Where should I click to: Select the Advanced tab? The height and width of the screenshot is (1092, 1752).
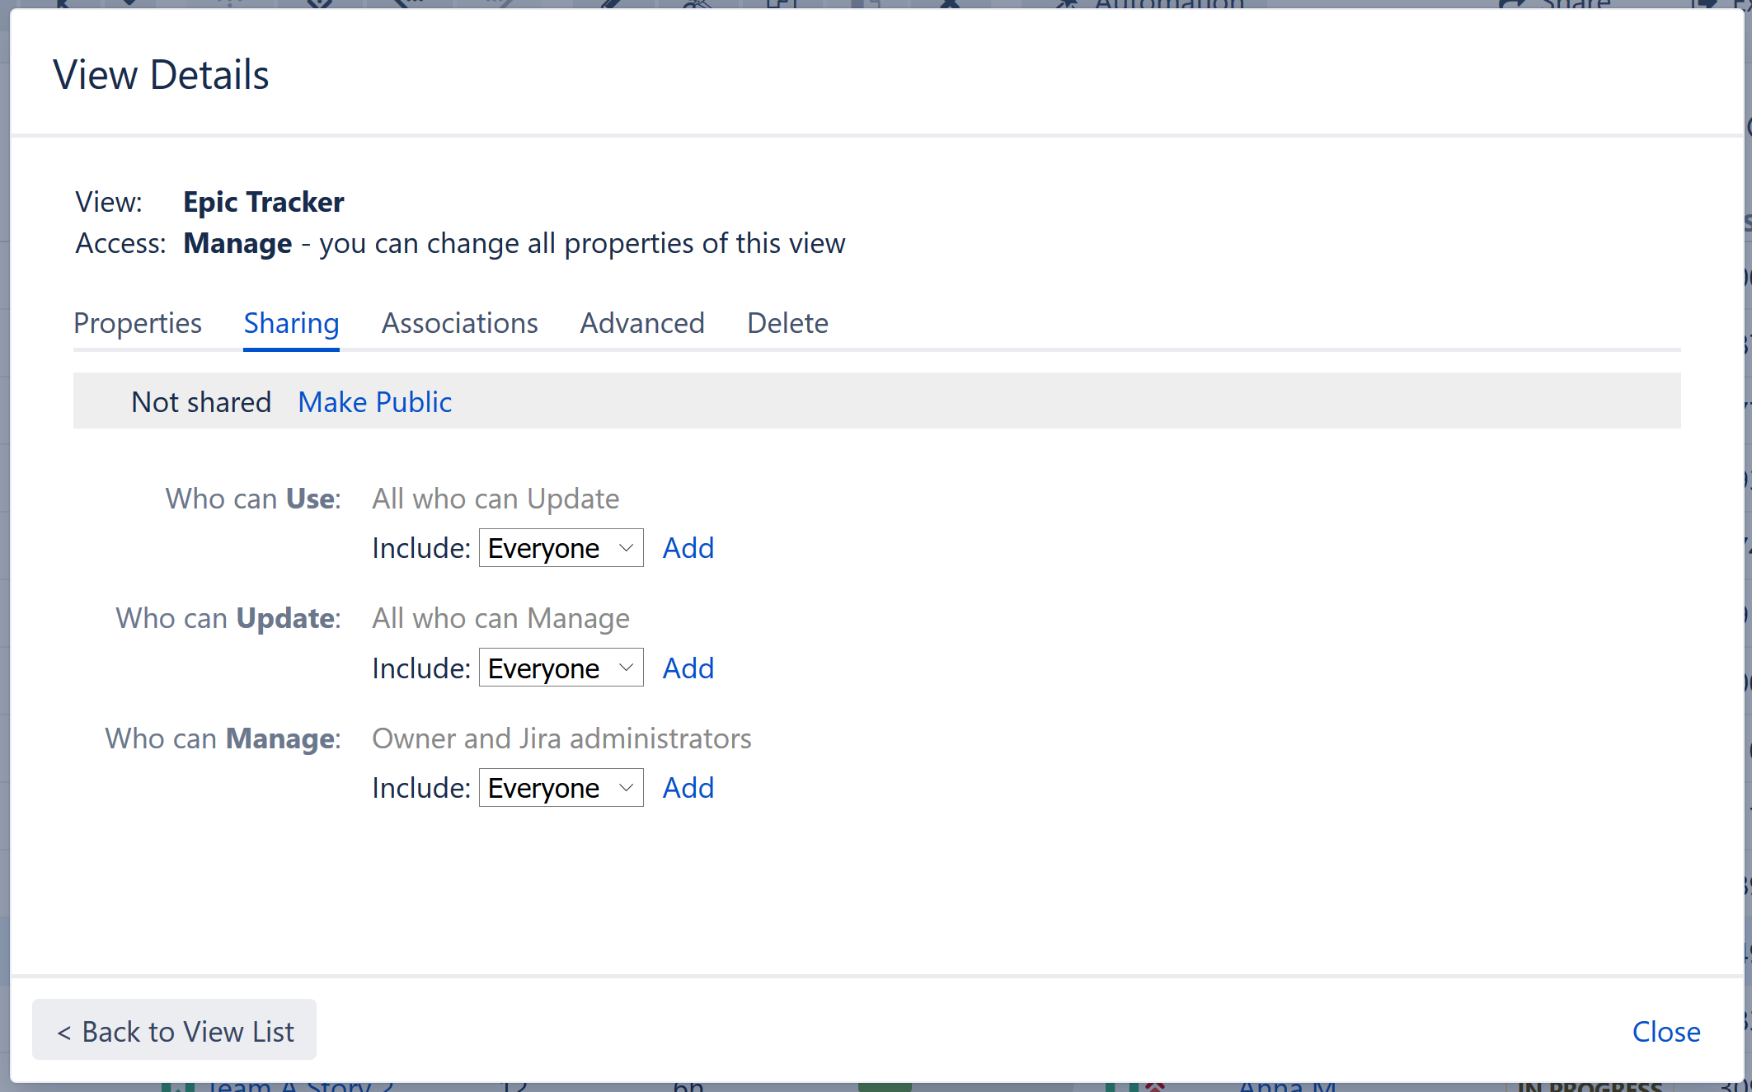pos(642,323)
